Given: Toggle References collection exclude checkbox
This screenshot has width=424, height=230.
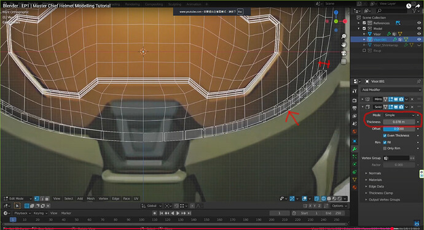Looking at the screenshot, I should click(x=364, y=23).
